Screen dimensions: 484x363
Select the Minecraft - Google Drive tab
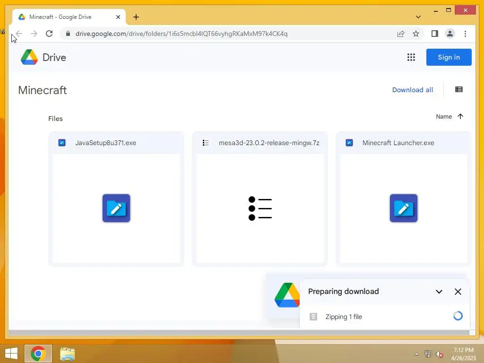(x=69, y=17)
